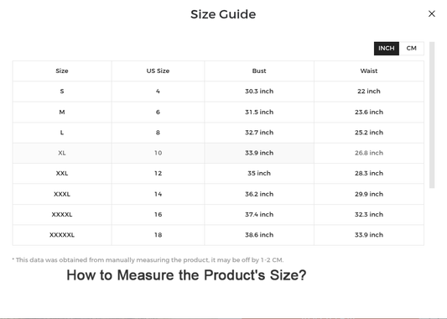
Task: Click the Size Guide title
Action: 223,14
